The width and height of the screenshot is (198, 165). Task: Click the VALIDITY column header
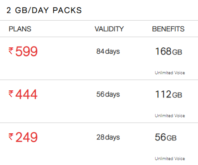(x=109, y=29)
